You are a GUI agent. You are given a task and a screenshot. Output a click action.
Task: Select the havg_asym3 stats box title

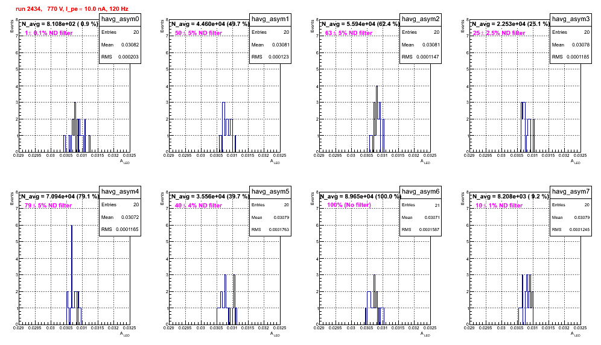tap(571, 19)
